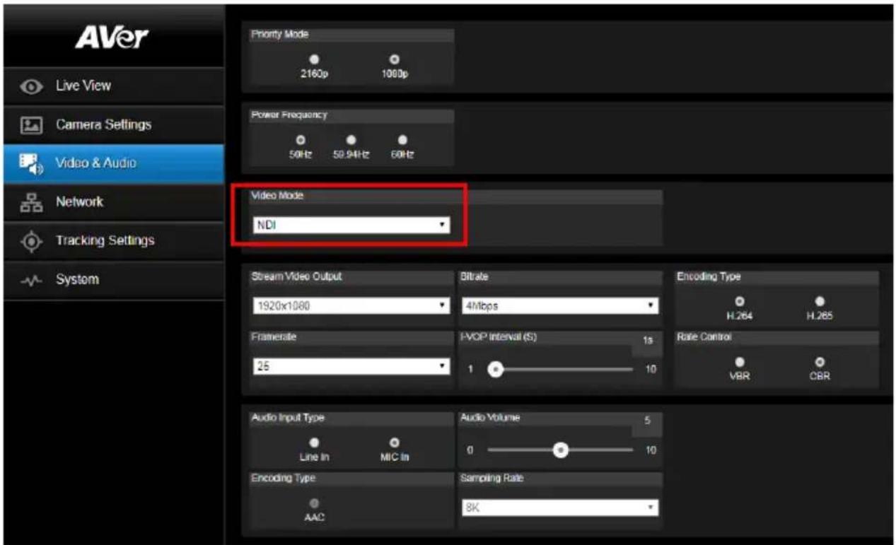The height and width of the screenshot is (545, 896).
Task: Open the Stream Video Output dropdown
Action: (351, 307)
